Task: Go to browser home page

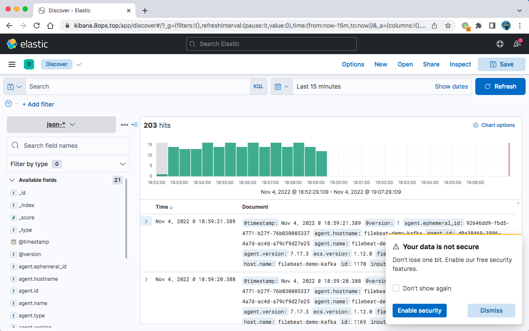Action: coord(50,26)
